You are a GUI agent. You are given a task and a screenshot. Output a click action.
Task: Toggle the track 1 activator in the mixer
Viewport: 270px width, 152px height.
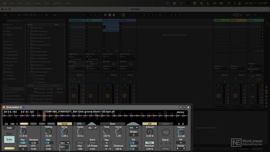pos(73,96)
